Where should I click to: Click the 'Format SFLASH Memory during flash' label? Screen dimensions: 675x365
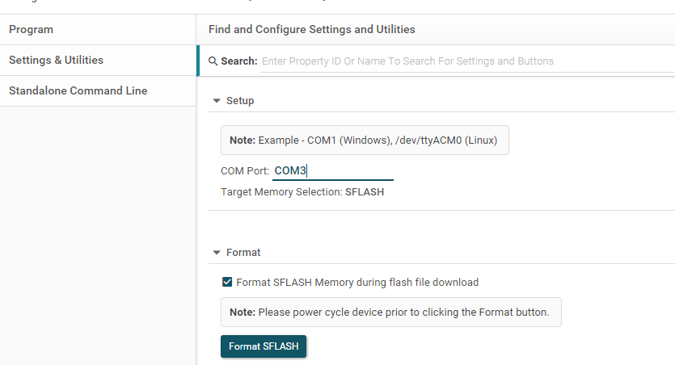[x=357, y=283]
